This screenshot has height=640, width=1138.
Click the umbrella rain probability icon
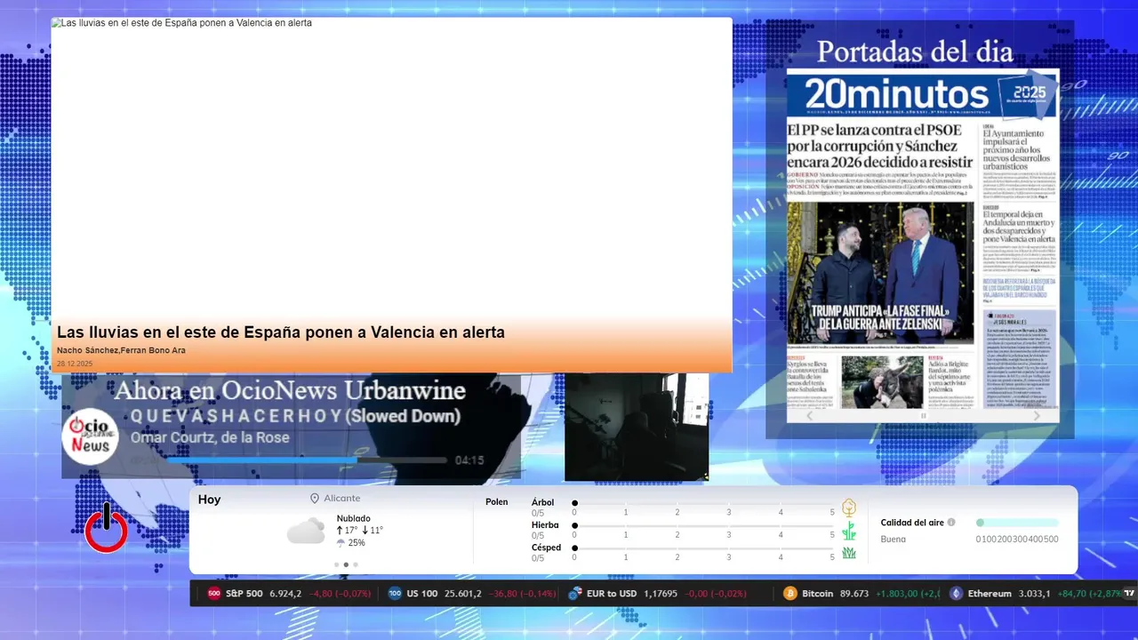click(341, 543)
